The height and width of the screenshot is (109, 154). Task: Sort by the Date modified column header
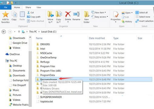97,38
